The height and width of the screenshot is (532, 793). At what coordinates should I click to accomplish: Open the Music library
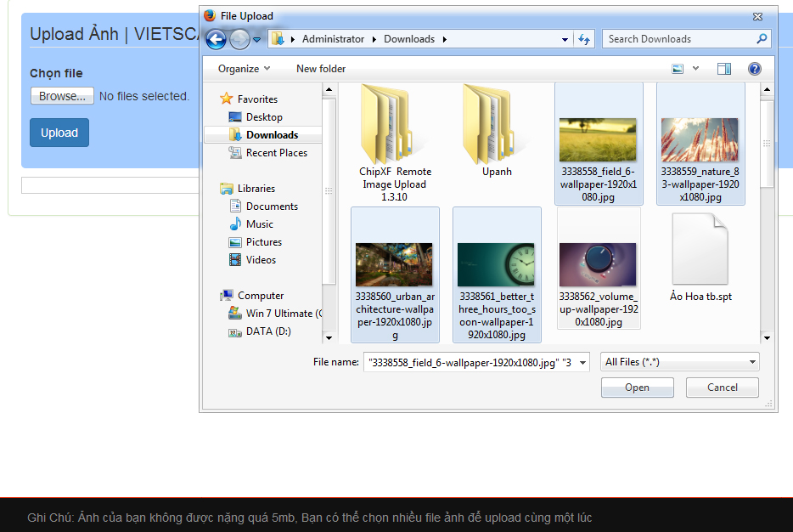click(260, 224)
